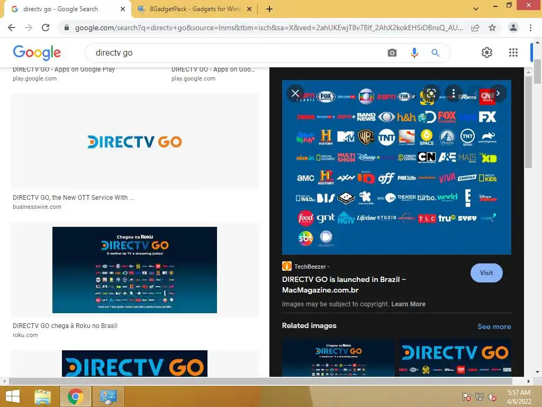Submit search with magnifier icon
This screenshot has height=407, width=542.
pyautogui.click(x=435, y=52)
